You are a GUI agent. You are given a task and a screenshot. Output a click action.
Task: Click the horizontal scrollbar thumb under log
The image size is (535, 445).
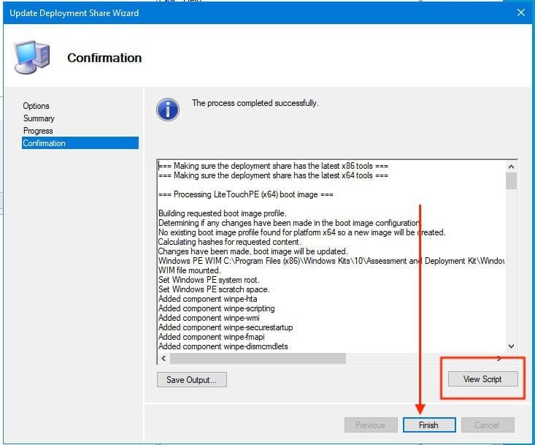pos(257,358)
